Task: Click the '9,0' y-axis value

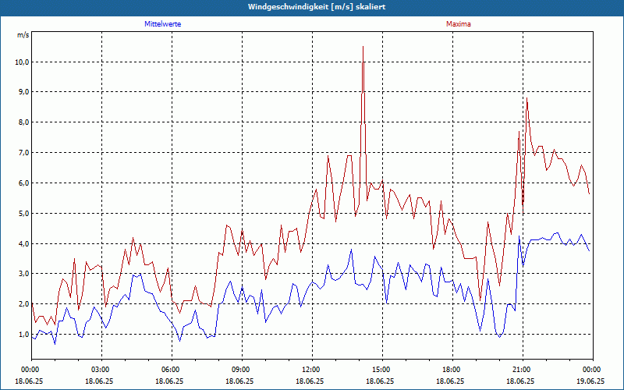Action: coord(24,92)
